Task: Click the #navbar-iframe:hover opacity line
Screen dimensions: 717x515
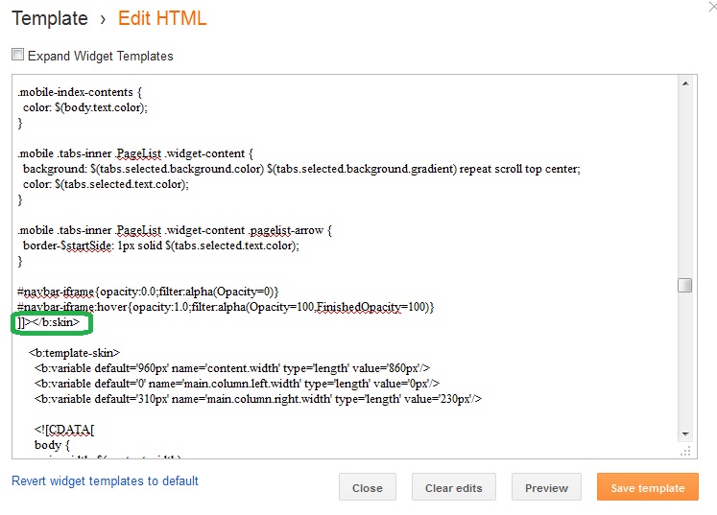Action: tap(226, 306)
